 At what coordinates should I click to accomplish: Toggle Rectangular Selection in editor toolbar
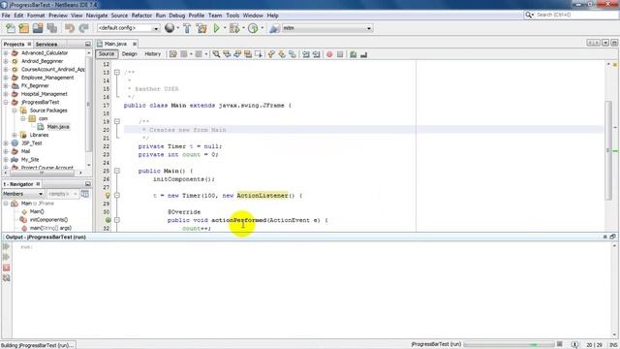coord(259,54)
